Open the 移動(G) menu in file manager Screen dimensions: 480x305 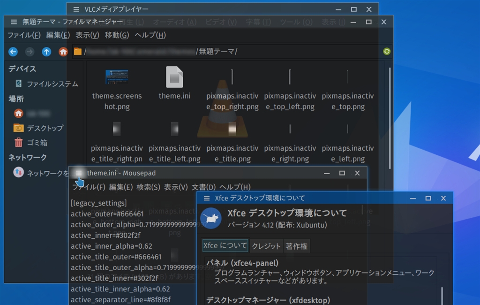pos(117,35)
